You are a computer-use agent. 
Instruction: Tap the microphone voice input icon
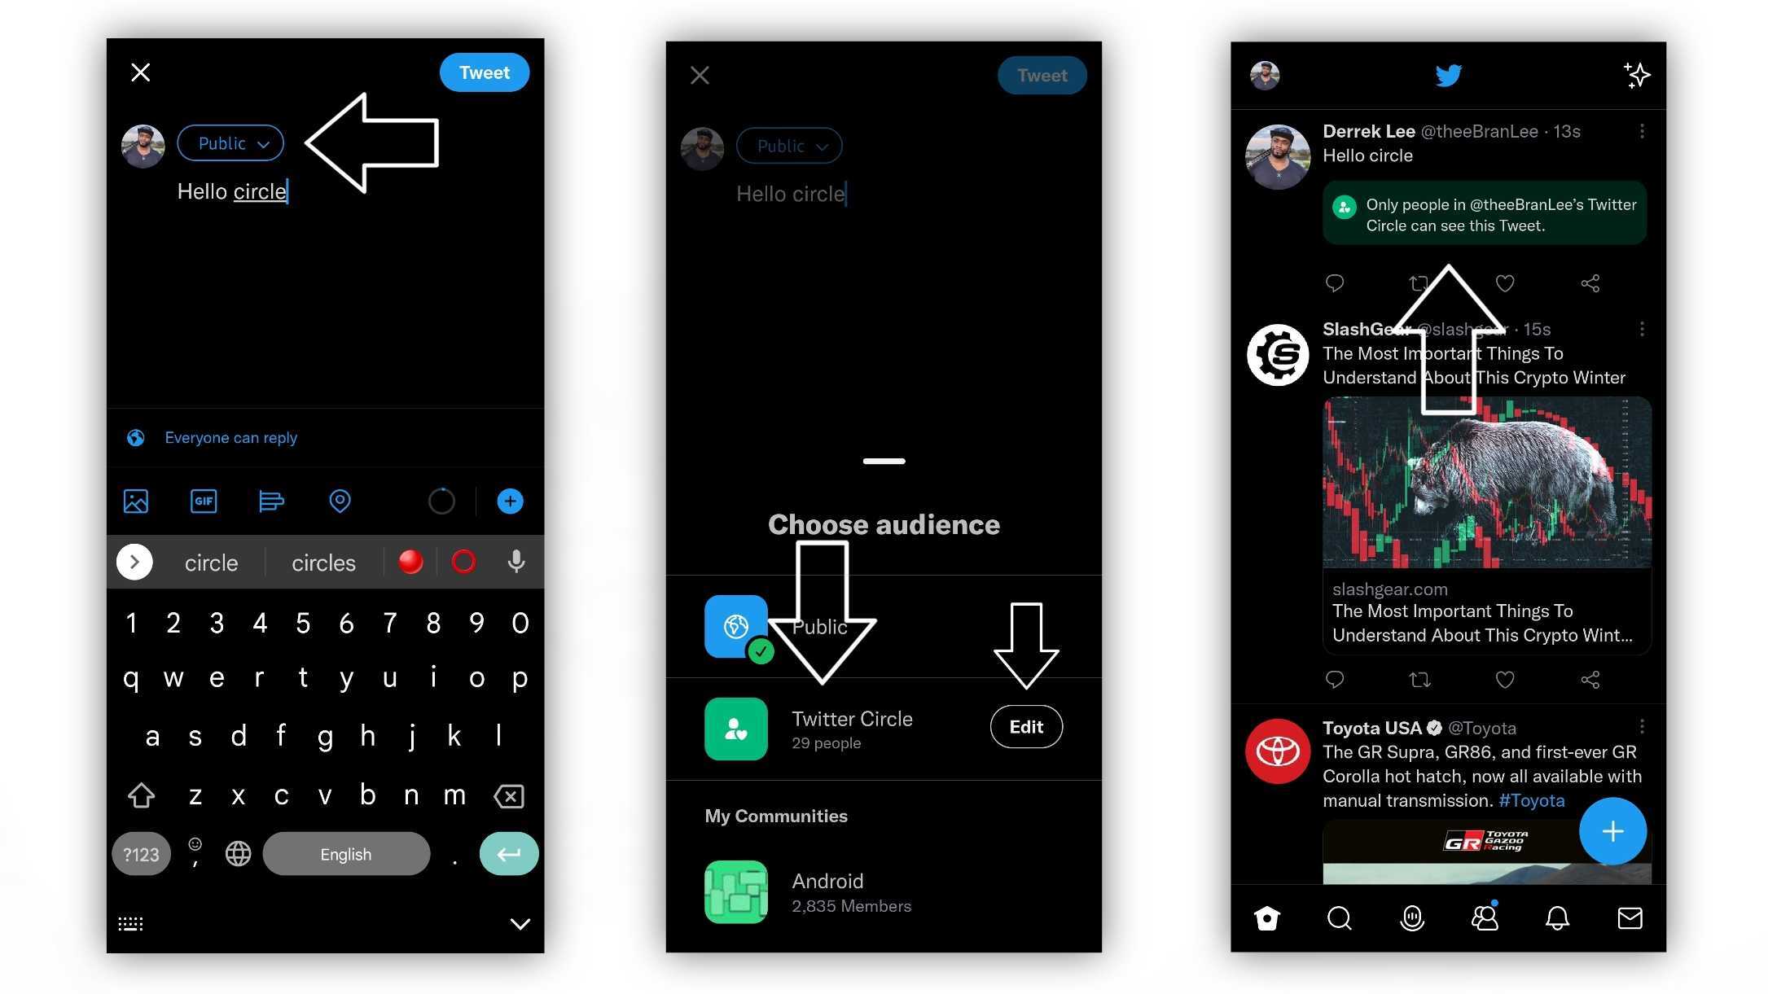click(x=515, y=561)
